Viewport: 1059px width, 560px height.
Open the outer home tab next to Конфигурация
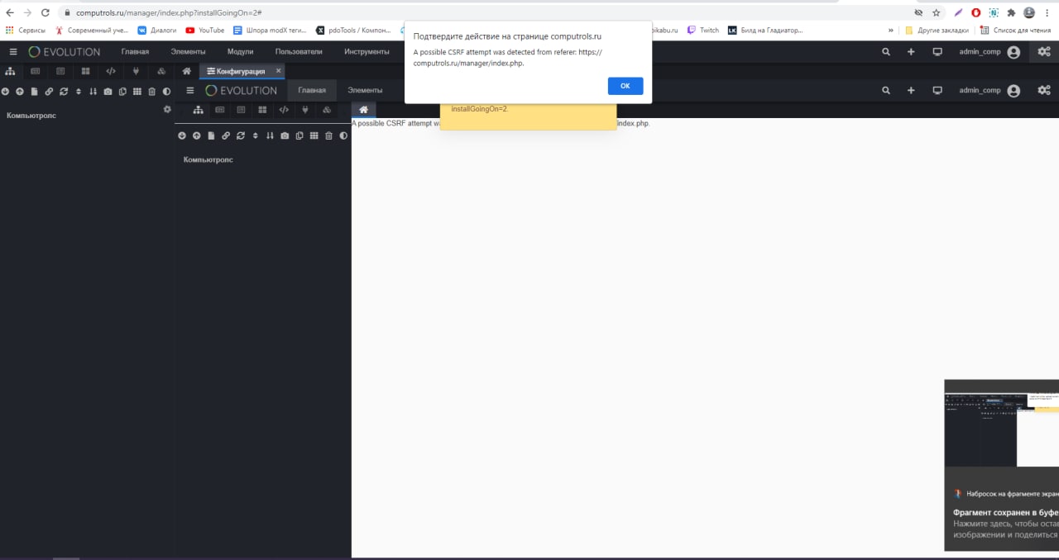[187, 71]
